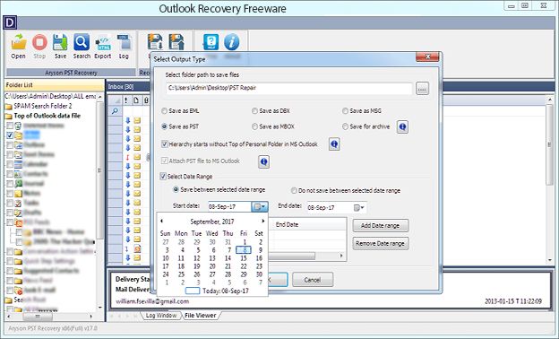559x339 pixels.
Task: Toggle Hierarchy starts without Top of Personal Folder
Action: [x=164, y=143]
